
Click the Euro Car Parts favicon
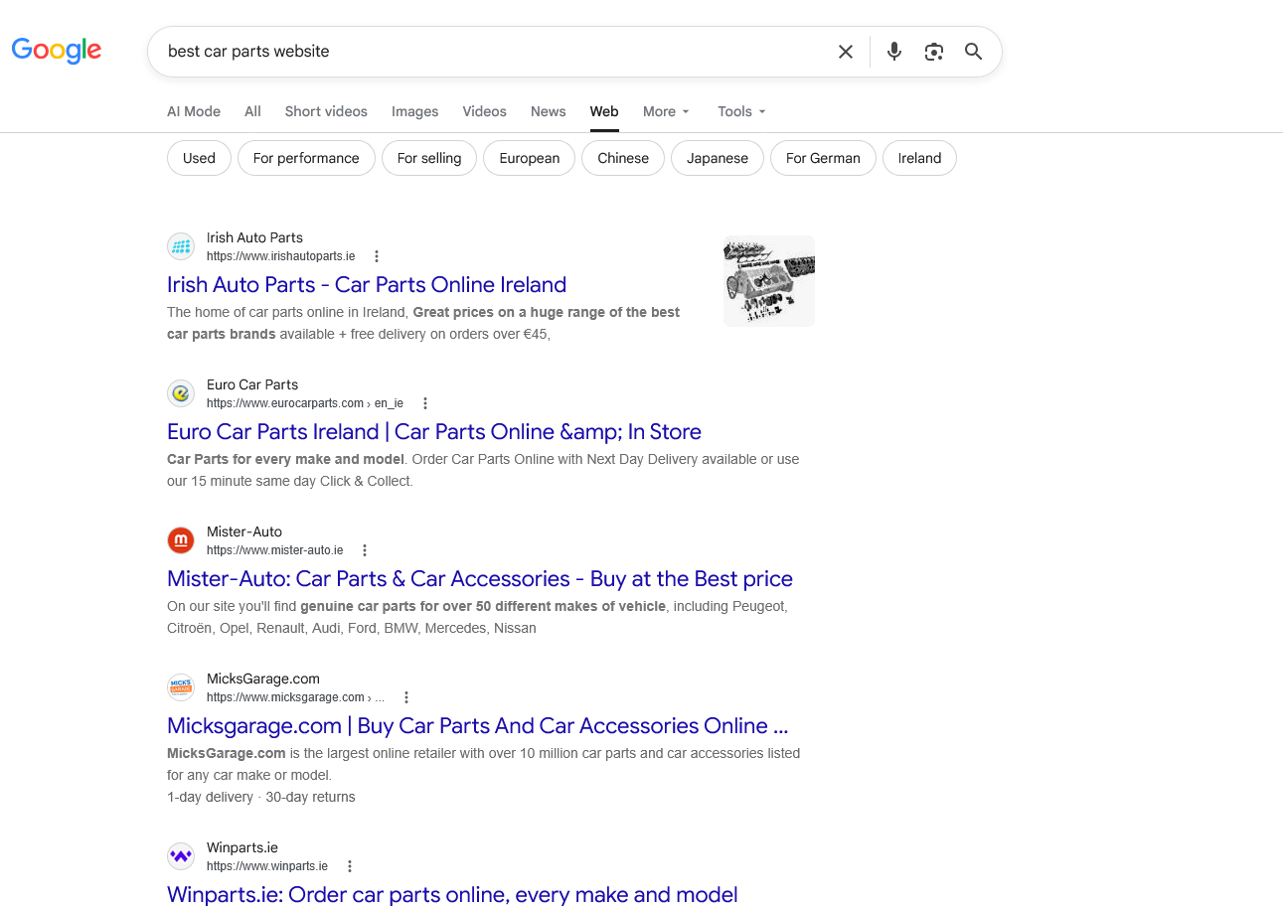(x=181, y=393)
